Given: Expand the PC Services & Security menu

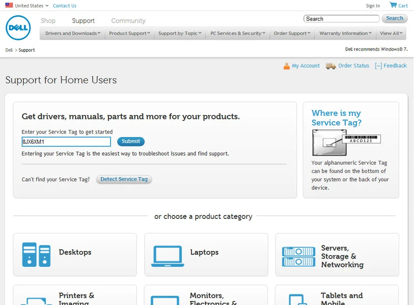Looking at the screenshot, I should tap(238, 33).
